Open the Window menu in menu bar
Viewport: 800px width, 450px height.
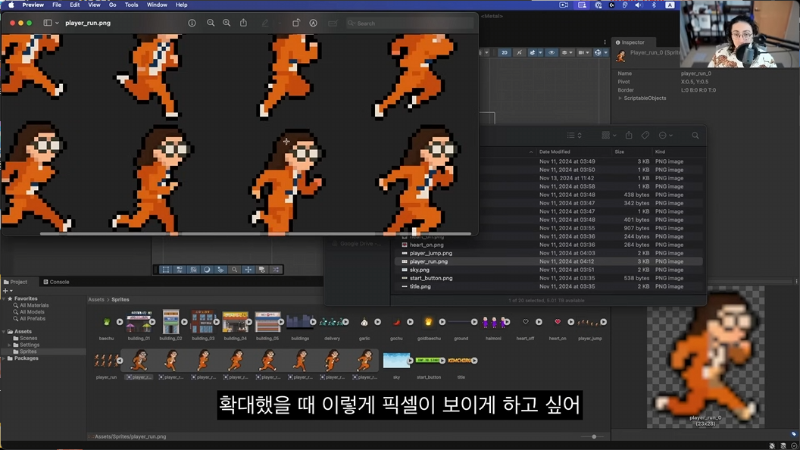157,5
